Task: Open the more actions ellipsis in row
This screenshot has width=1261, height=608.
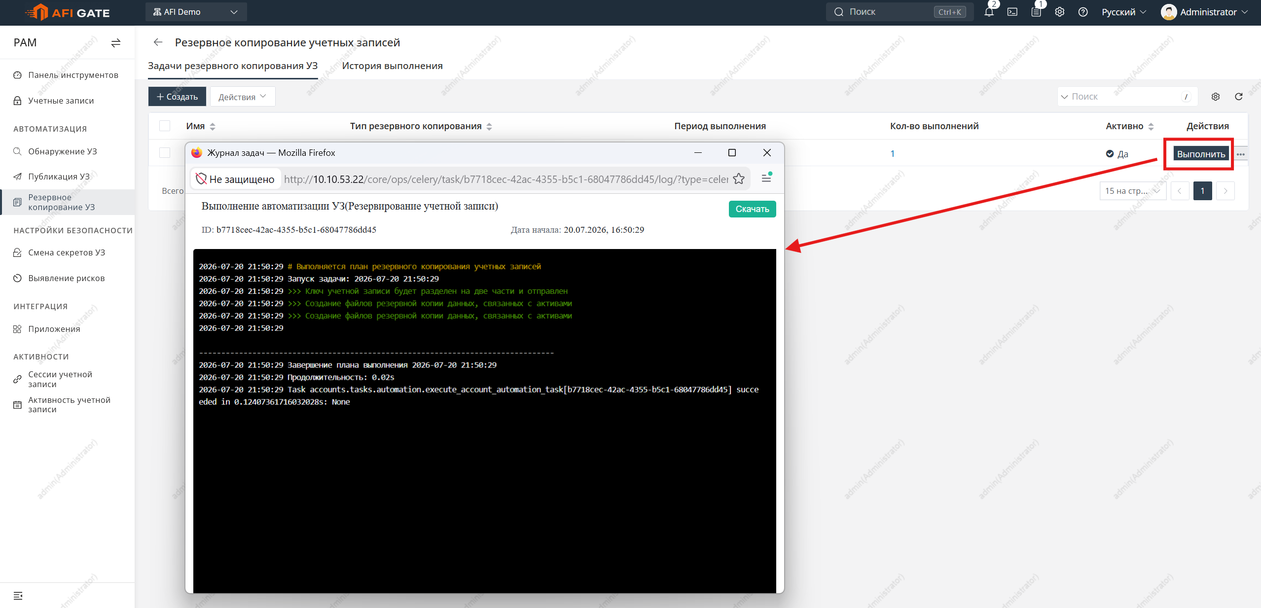Action: (x=1241, y=154)
